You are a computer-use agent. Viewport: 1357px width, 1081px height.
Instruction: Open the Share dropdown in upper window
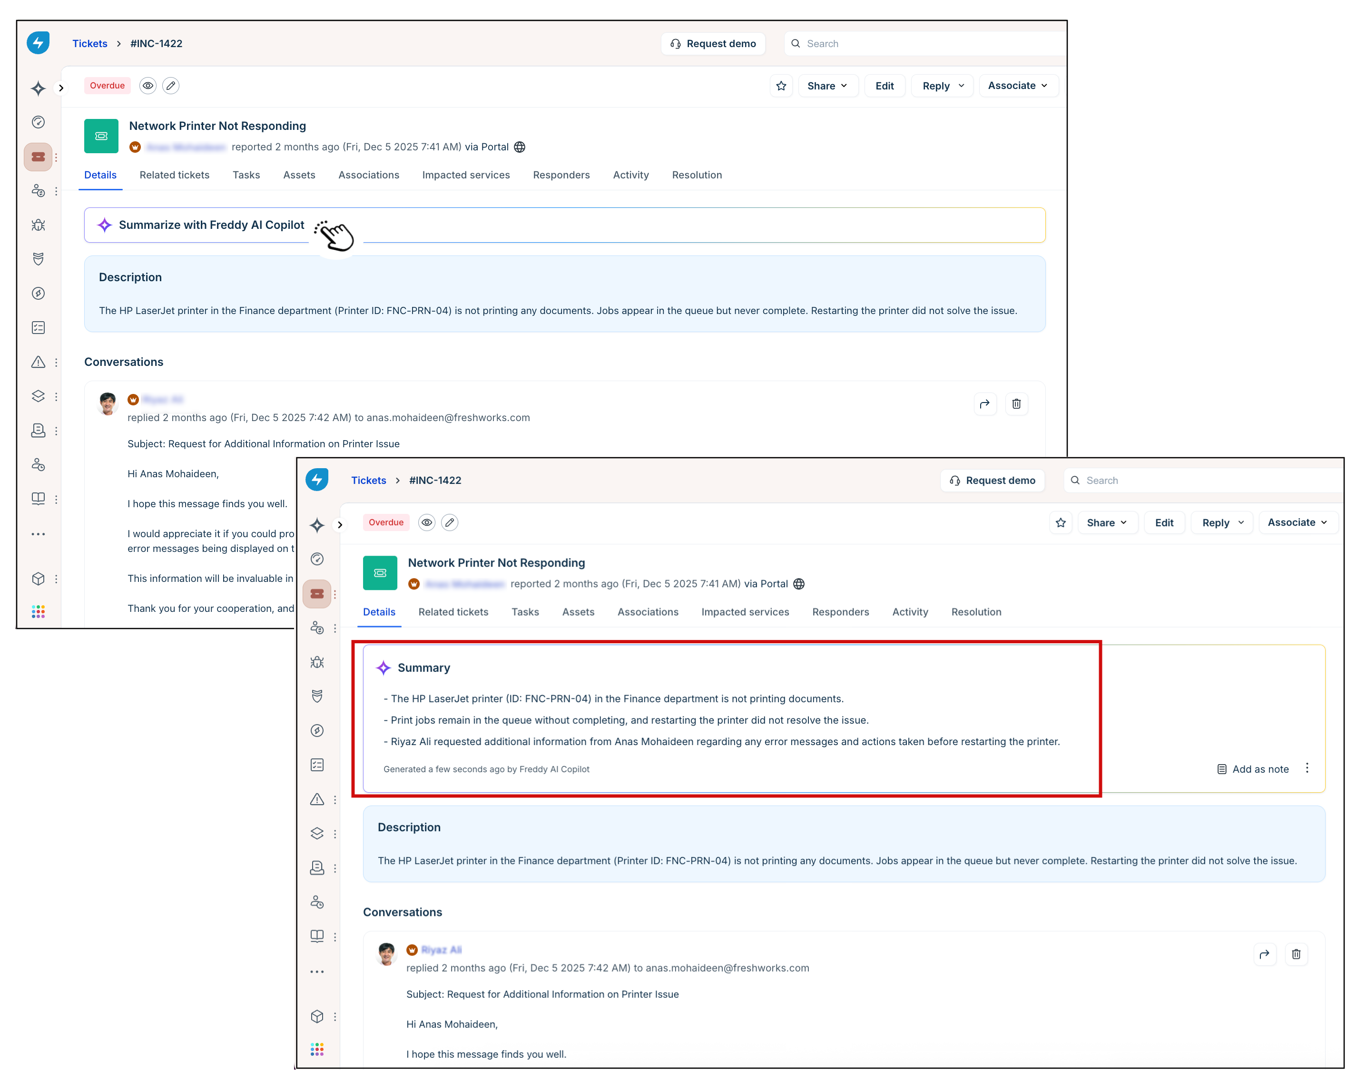[827, 86]
